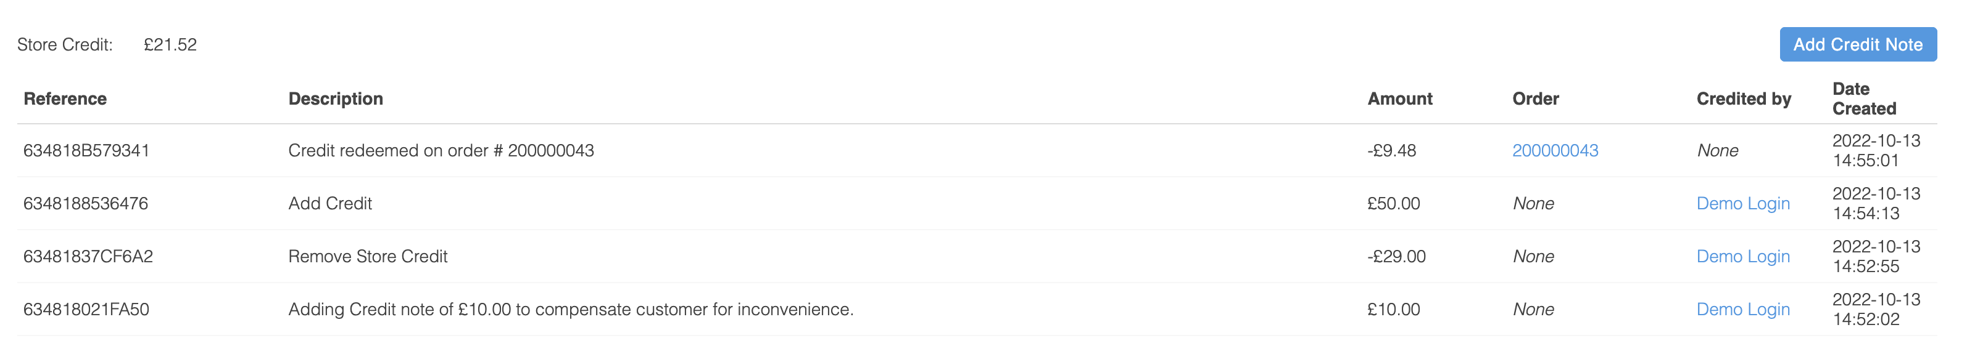Click the Amount column header
The image size is (1967, 362).
[1399, 99]
